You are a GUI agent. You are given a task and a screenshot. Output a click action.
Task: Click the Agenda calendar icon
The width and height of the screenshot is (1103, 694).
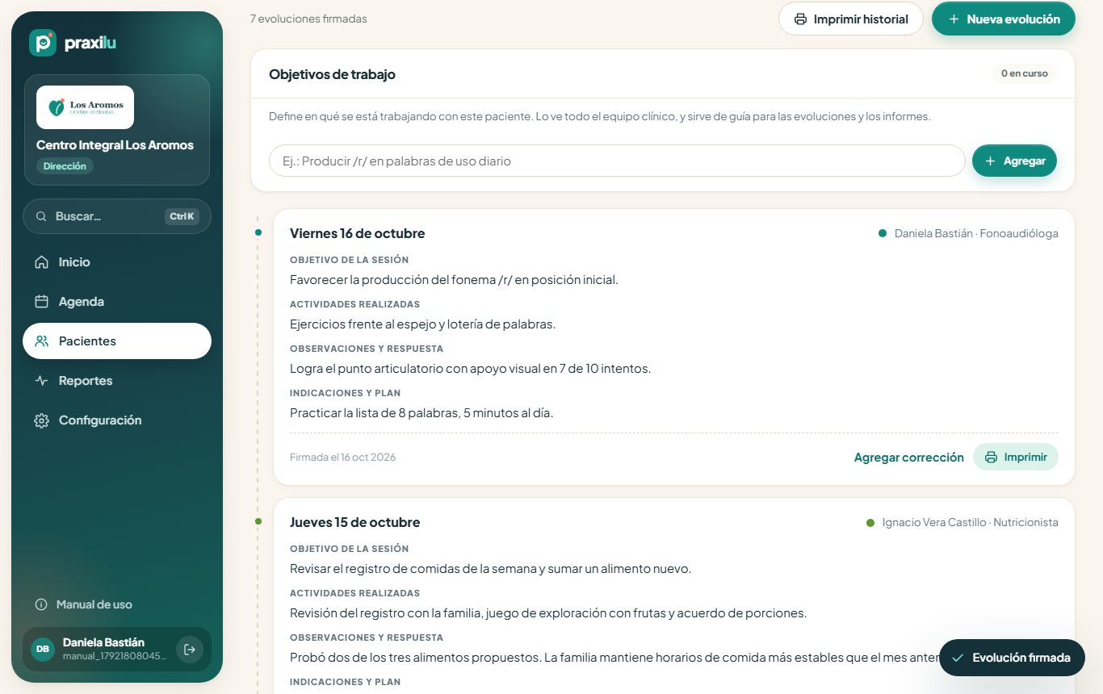[41, 302]
